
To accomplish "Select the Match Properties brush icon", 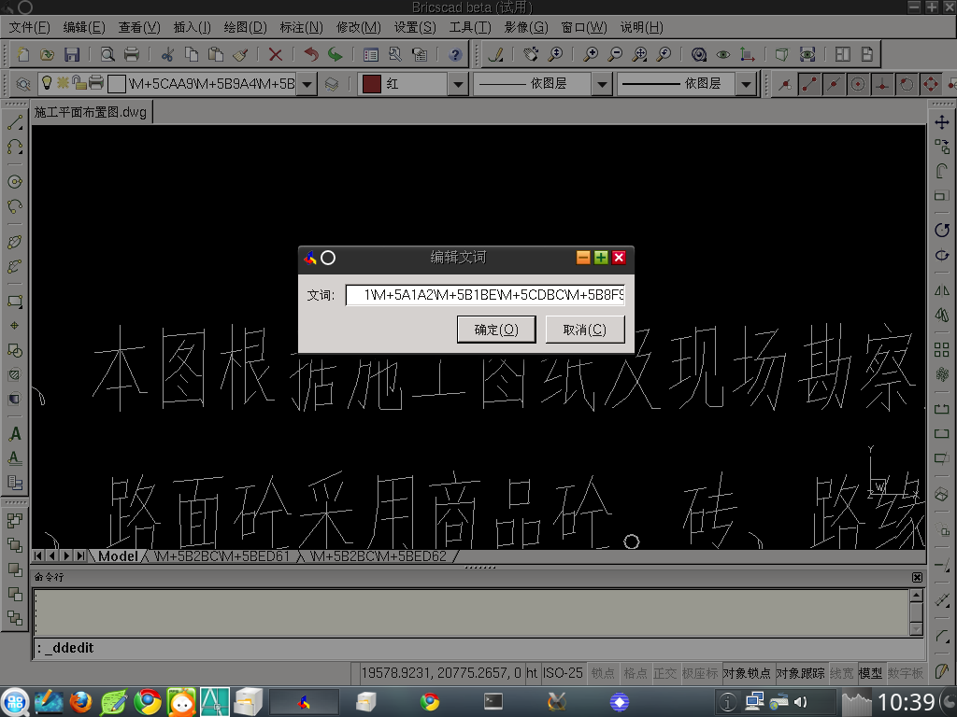I will (240, 54).
